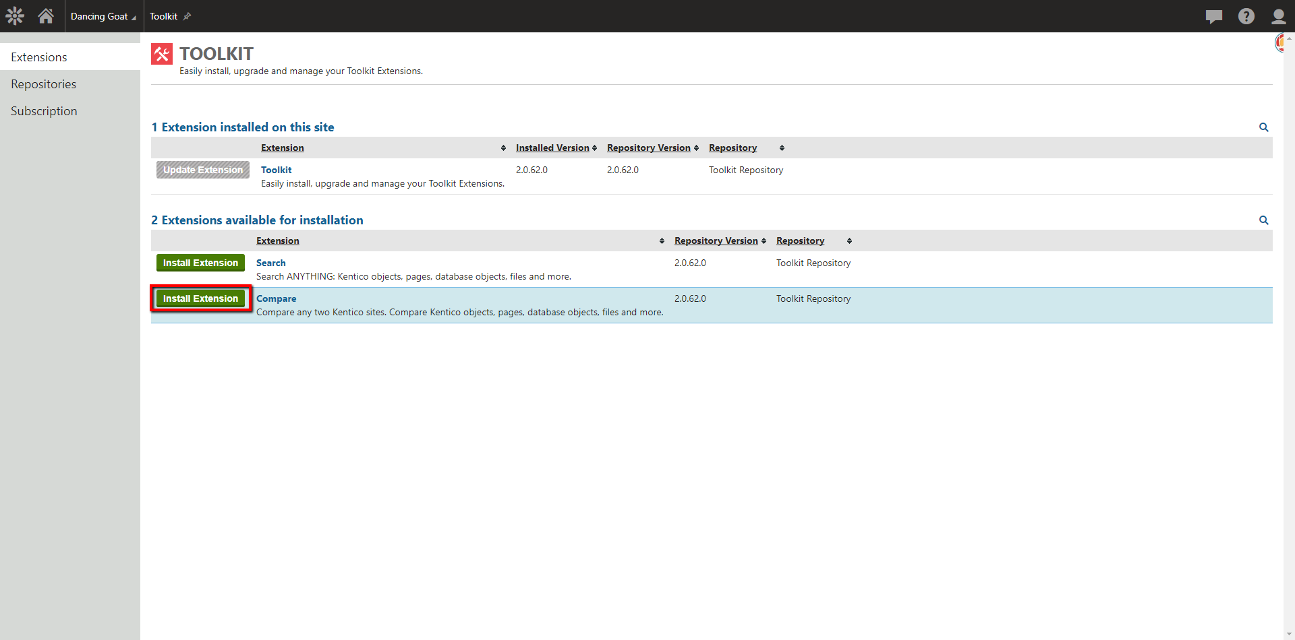This screenshot has height=640, width=1295.
Task: Click Toolkit row's installed version 2.0.62.0
Action: click(x=531, y=170)
